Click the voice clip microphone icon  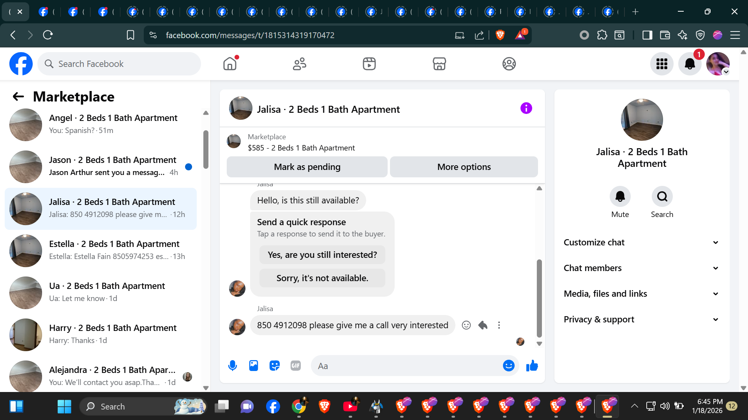click(233, 366)
